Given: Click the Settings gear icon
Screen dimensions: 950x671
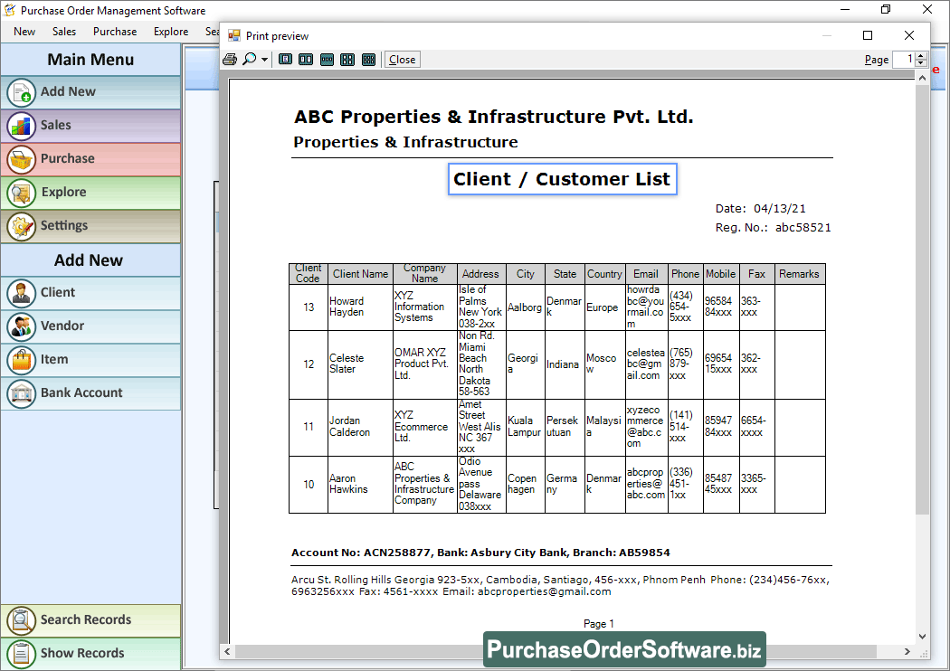Looking at the screenshot, I should [x=21, y=226].
